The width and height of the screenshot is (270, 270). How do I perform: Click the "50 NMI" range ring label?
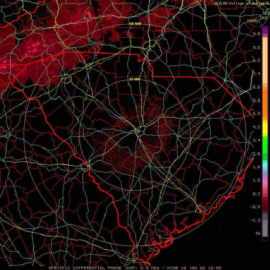(x=135, y=79)
